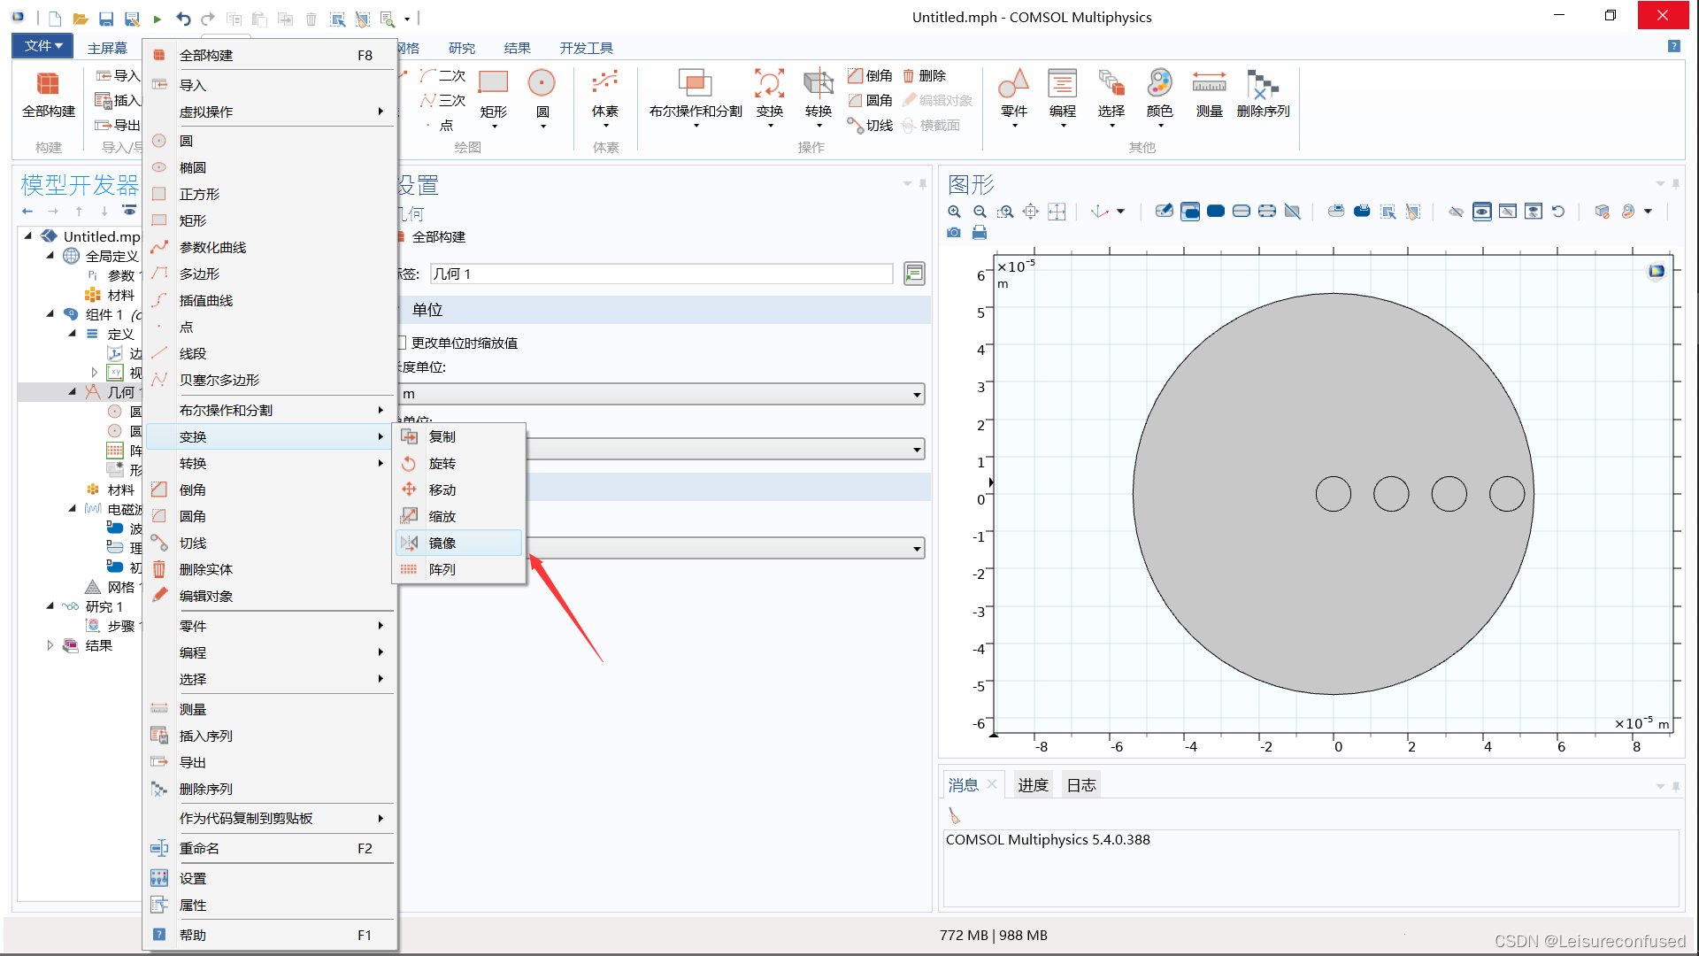This screenshot has height=956, width=1699.
Task: Open 作为代码复制到剪贴板 submenu
Action: [x=269, y=818]
